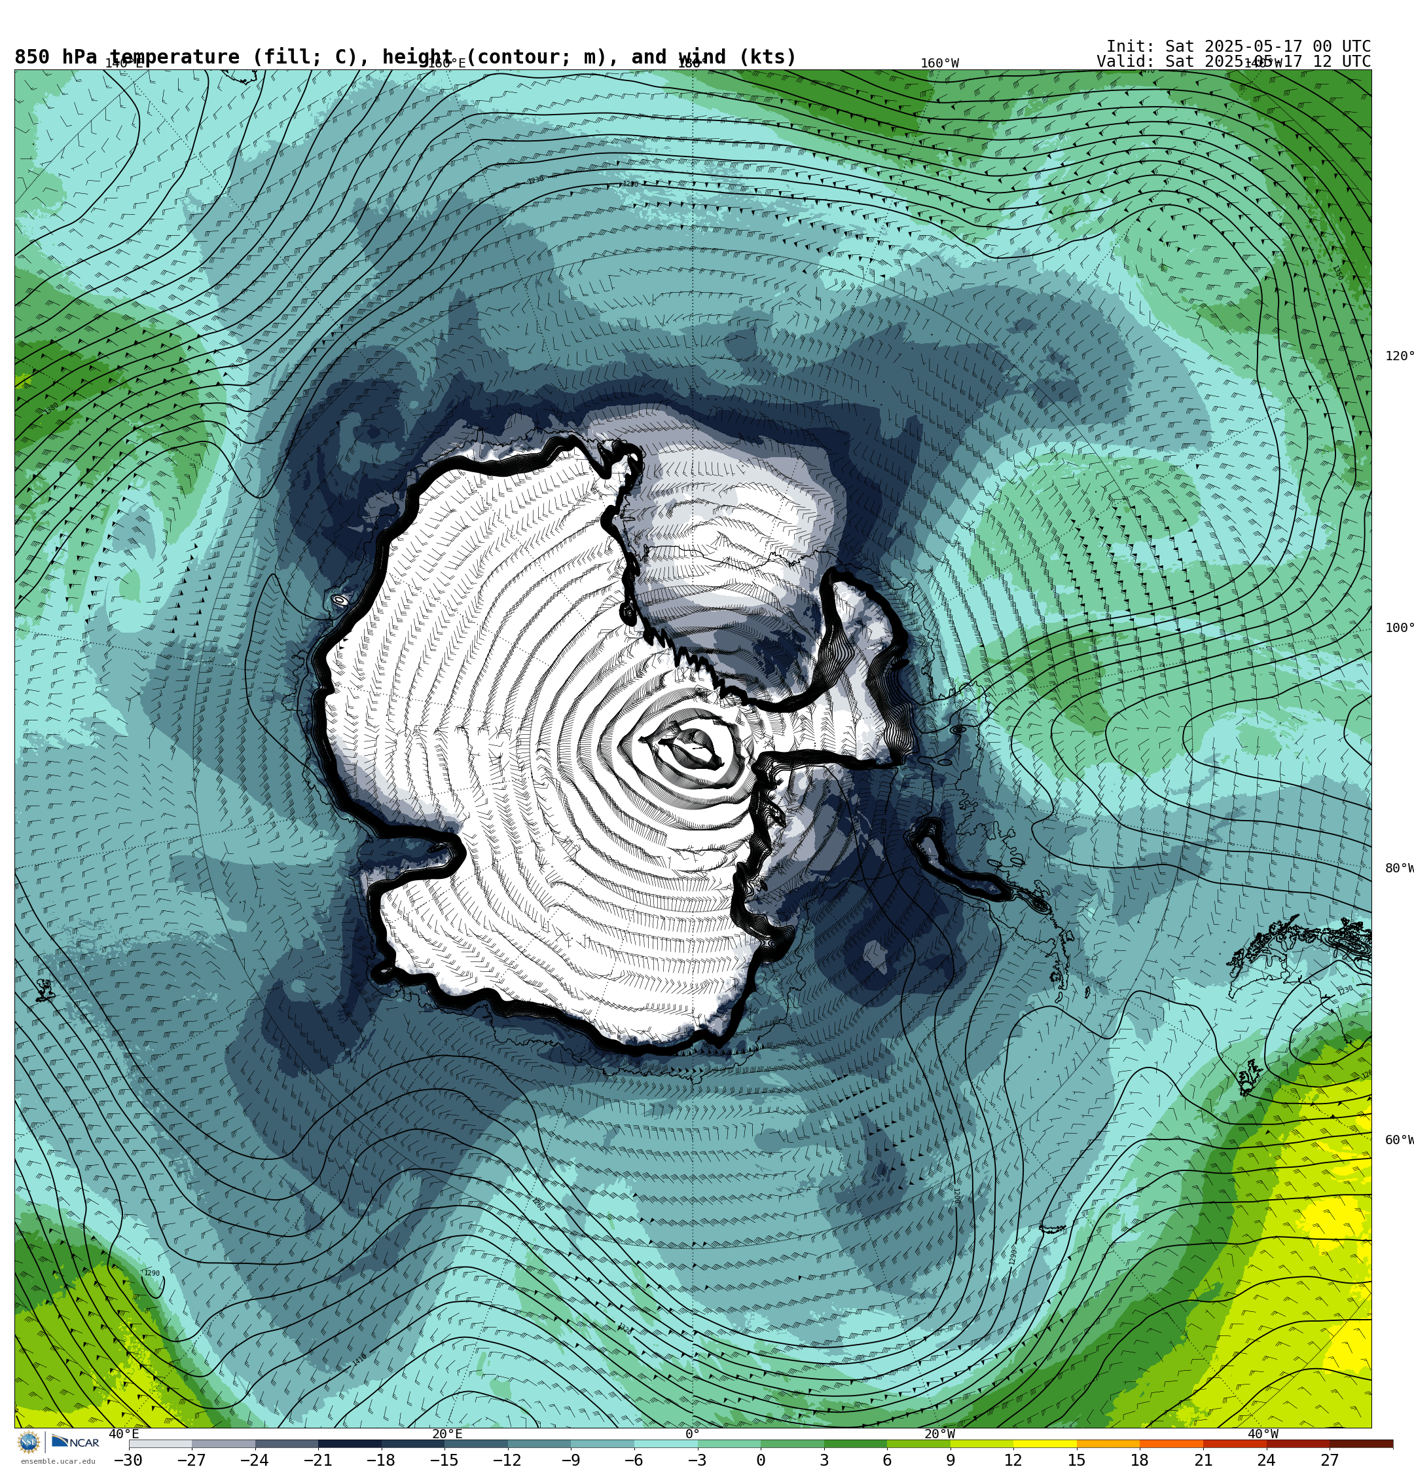This screenshot has height=1469, width=1414.
Task: Click the NSF logo emblem
Action: pos(28,1442)
